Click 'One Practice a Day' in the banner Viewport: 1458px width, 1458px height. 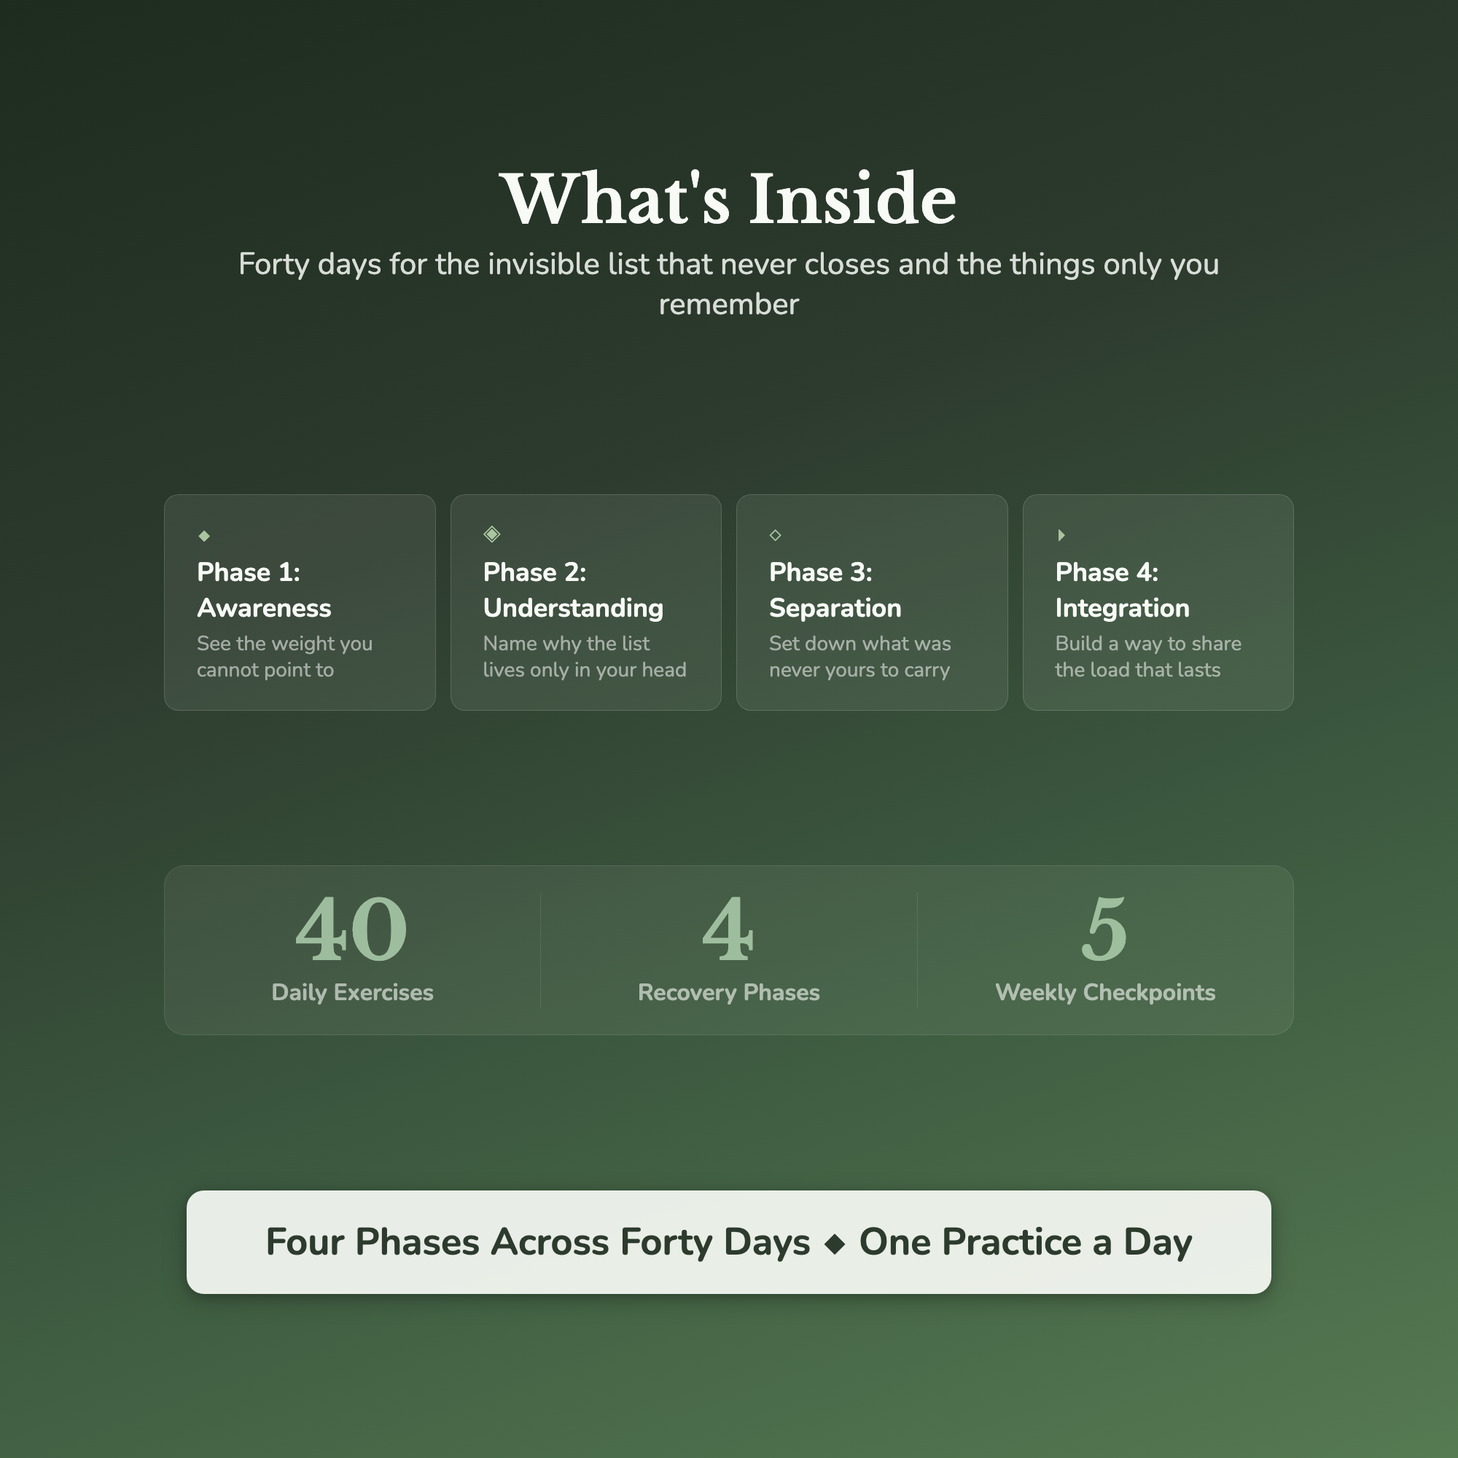point(1026,1242)
